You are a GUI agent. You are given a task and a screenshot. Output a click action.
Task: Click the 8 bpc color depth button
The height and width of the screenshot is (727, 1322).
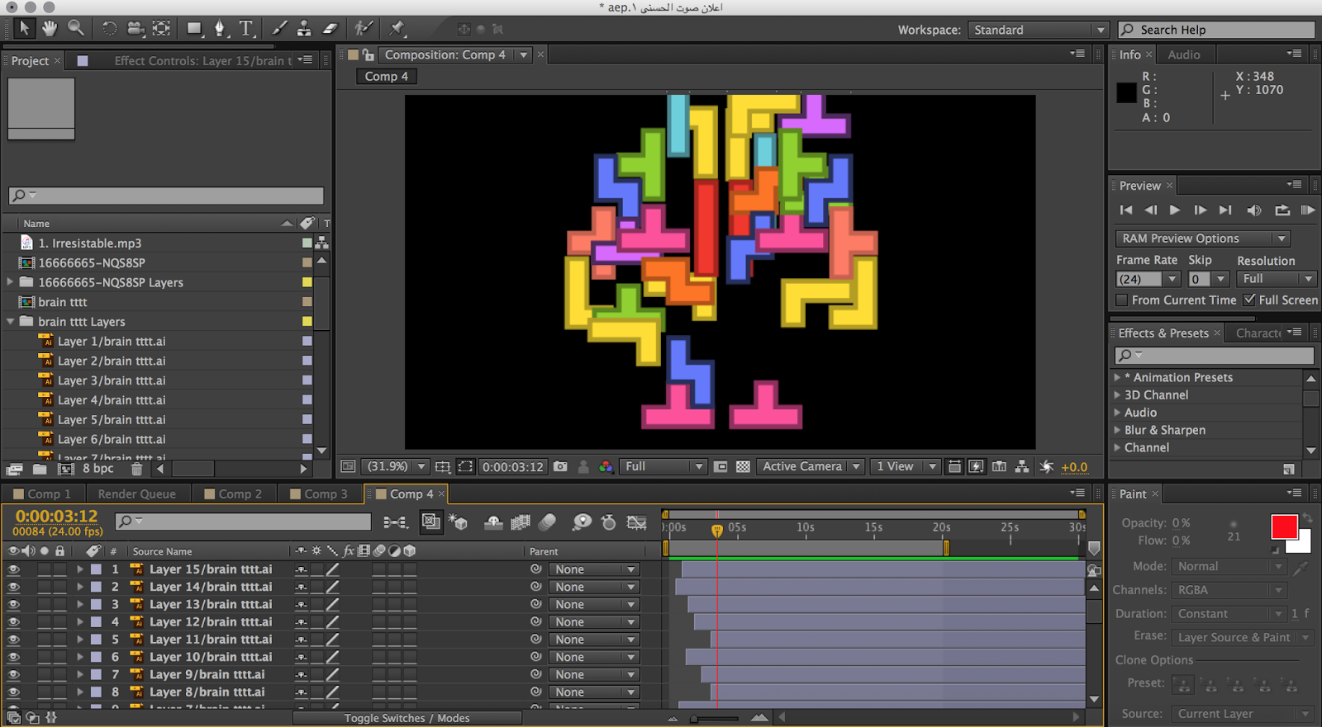pos(98,468)
